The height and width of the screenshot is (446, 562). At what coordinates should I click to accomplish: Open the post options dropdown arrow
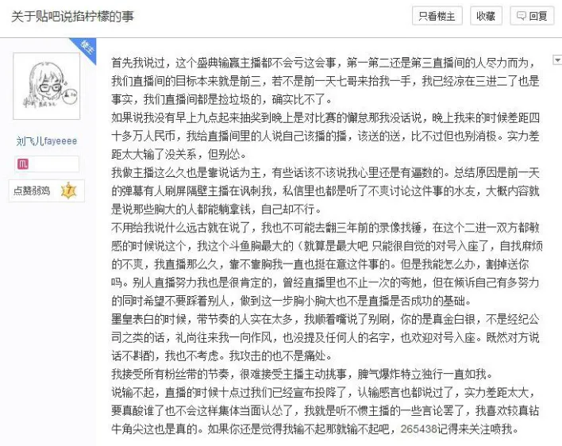[x=557, y=60]
